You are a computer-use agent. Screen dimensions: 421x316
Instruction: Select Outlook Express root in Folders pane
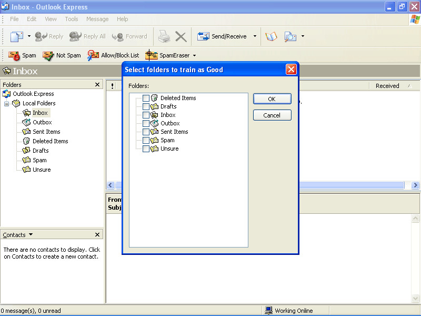(x=33, y=94)
